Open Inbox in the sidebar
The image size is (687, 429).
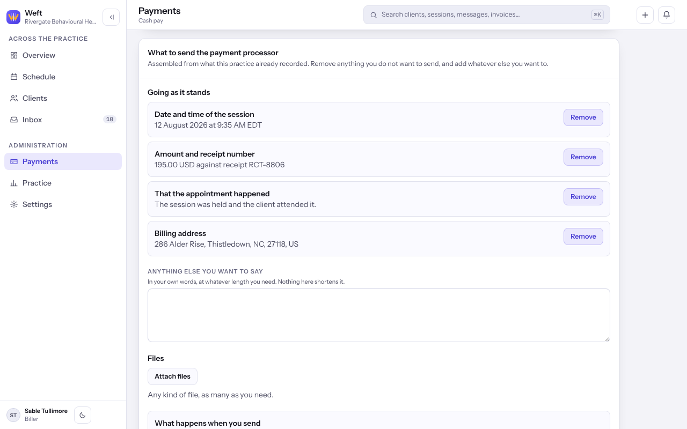[63, 120]
